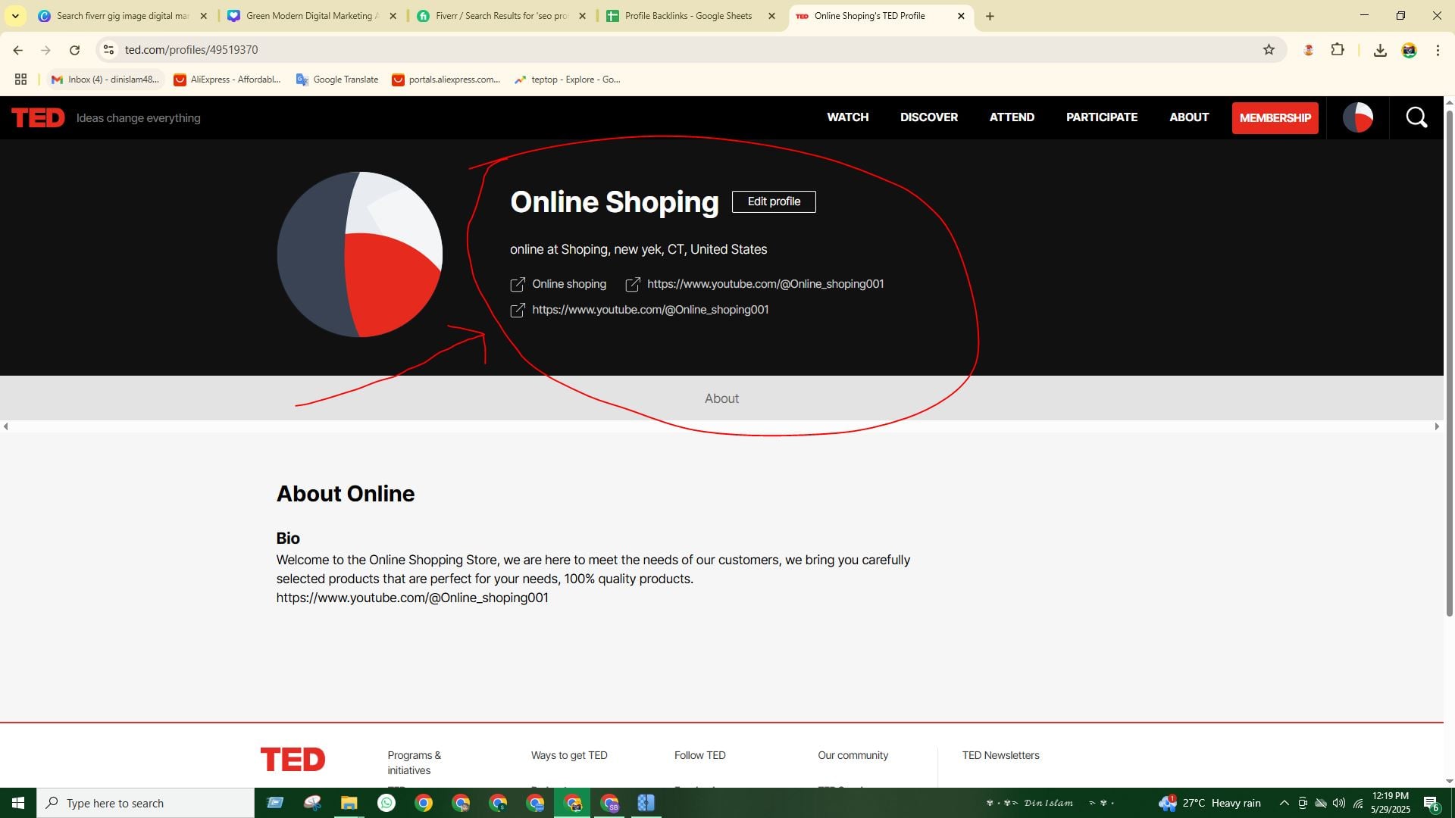Click the Edit profile button

click(774, 201)
